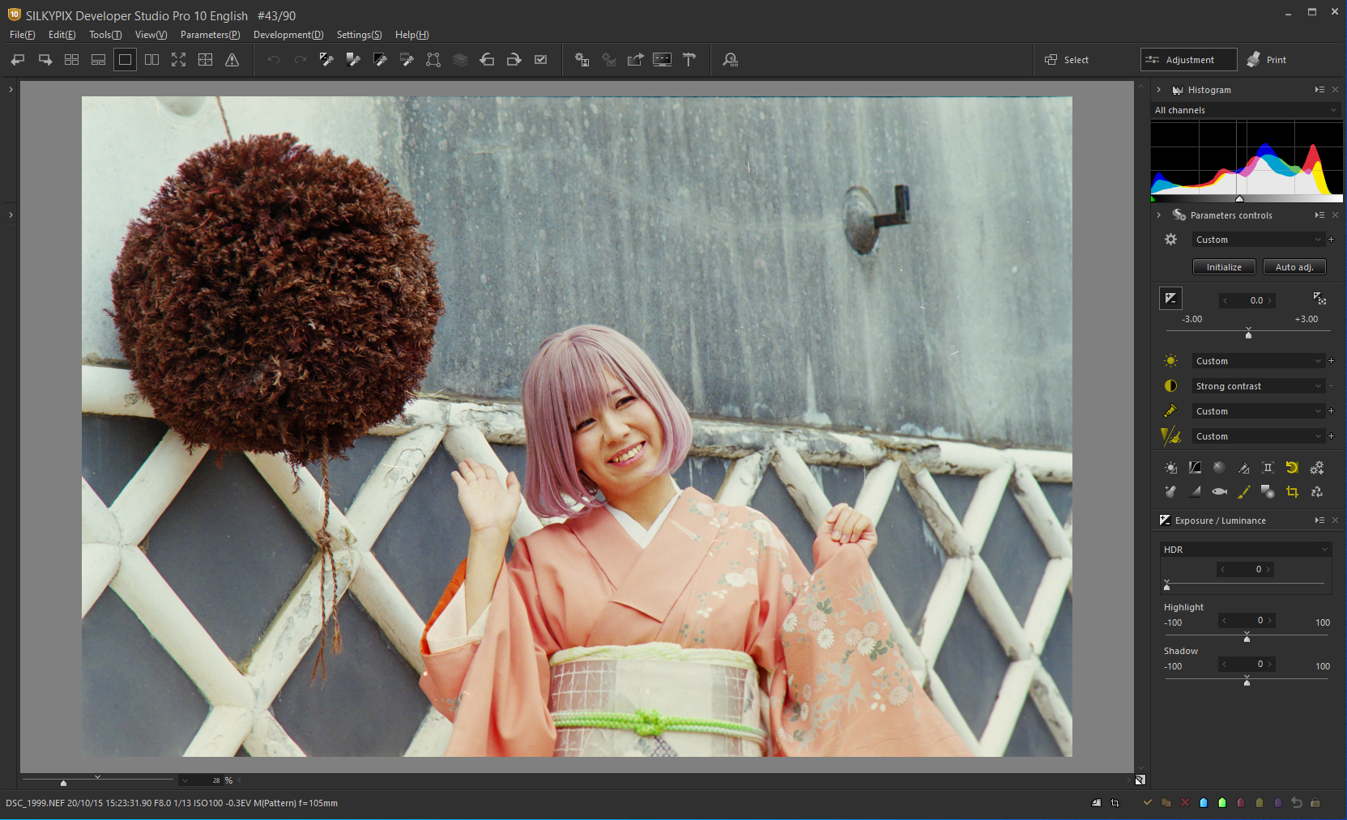
Task: Toggle the red mark flag in status bar
Action: pos(1241,803)
